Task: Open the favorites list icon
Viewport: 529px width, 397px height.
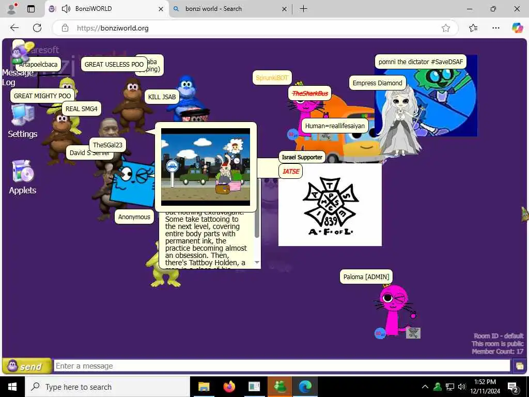Action: (x=473, y=28)
